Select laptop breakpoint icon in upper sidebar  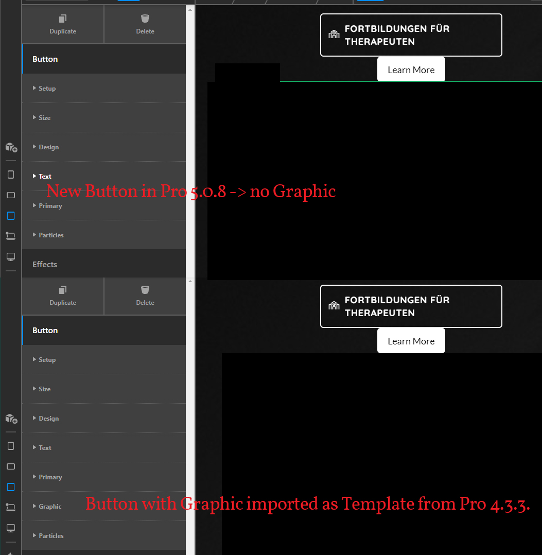[11, 236]
